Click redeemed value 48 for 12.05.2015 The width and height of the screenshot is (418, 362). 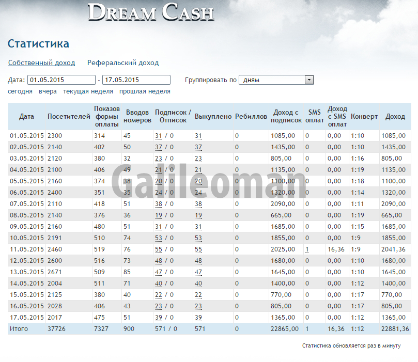tap(198, 261)
